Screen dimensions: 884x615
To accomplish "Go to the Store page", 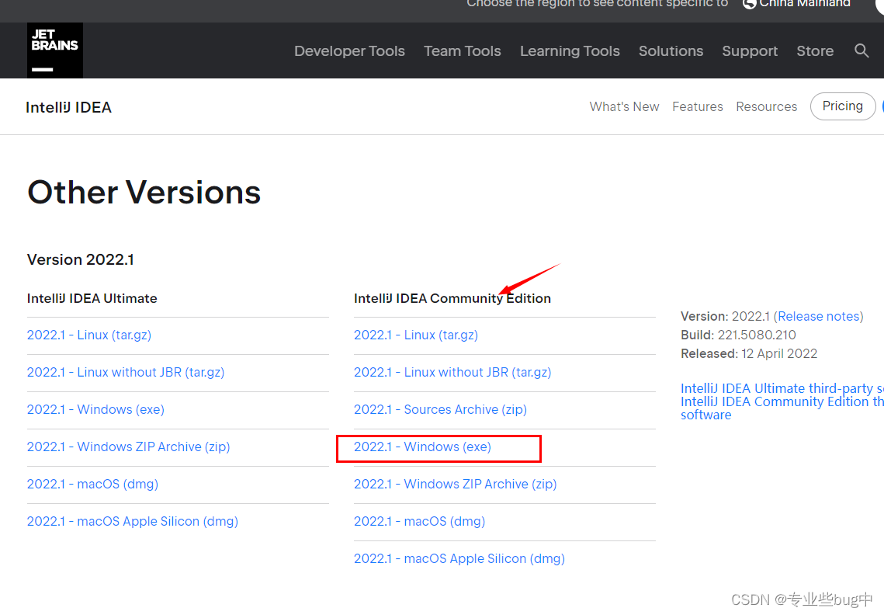I will [x=815, y=50].
